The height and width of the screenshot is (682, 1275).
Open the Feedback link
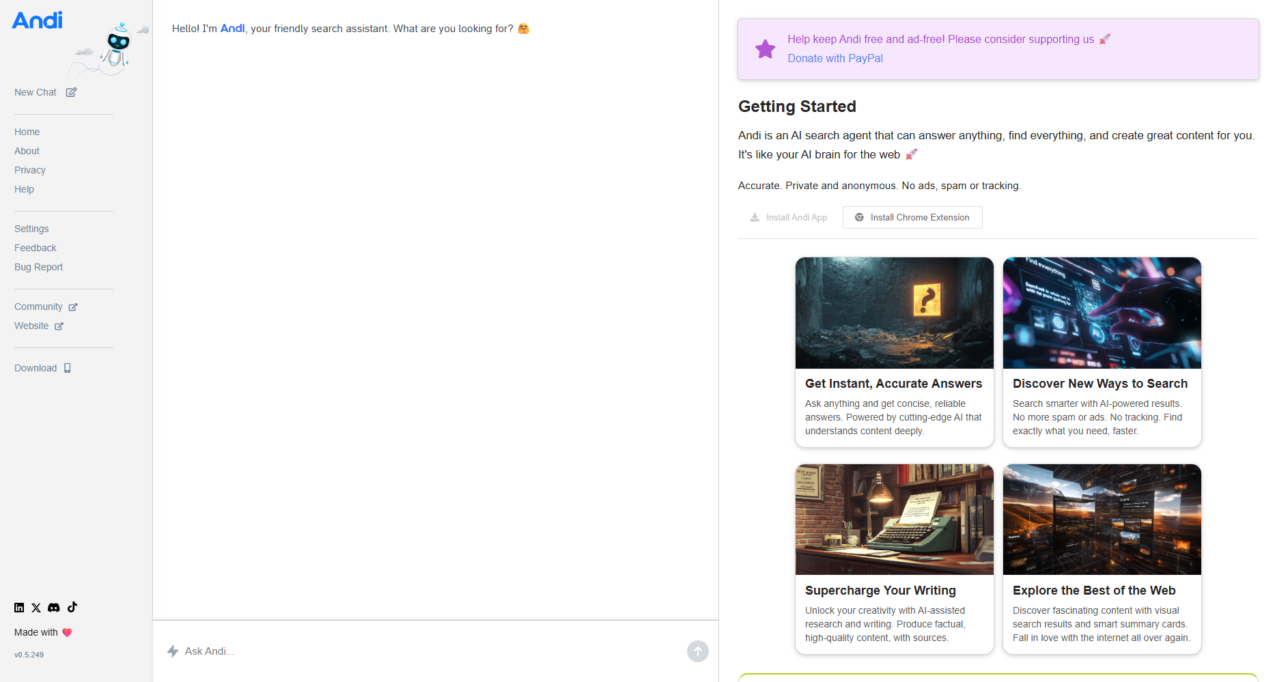point(36,248)
